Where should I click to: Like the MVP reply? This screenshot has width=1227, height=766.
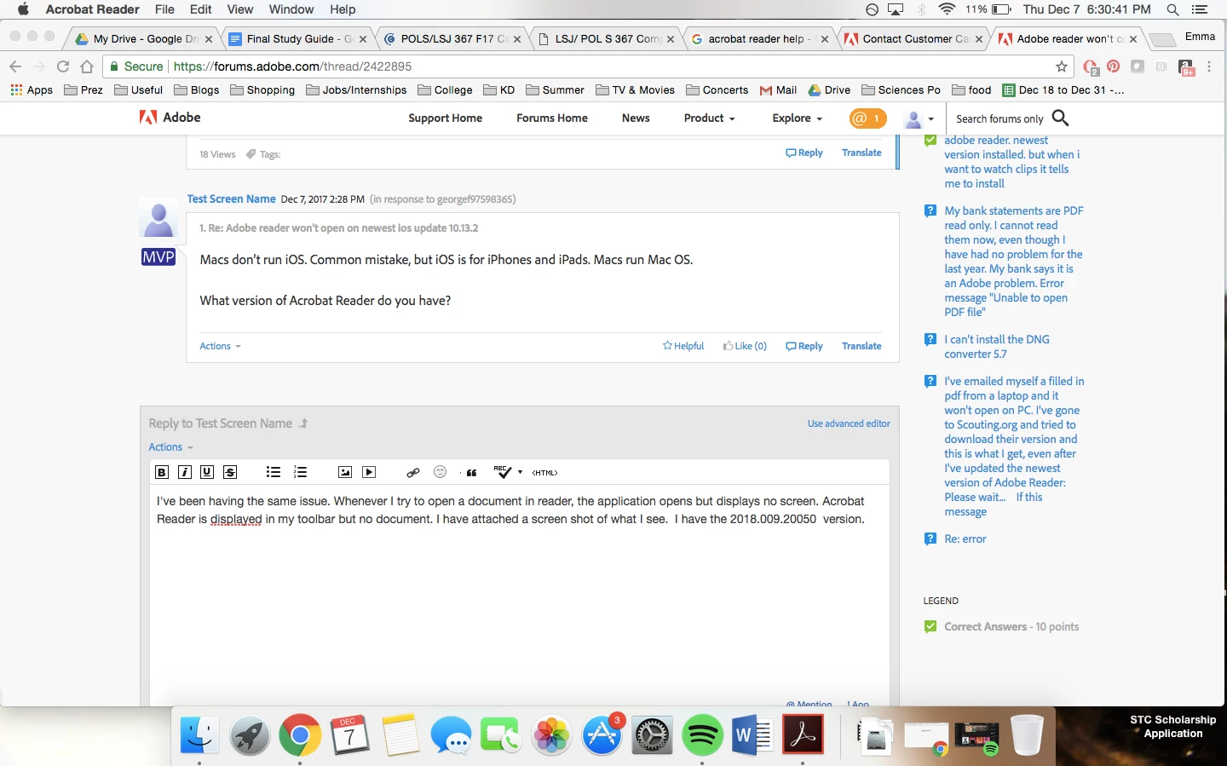pyautogui.click(x=745, y=346)
